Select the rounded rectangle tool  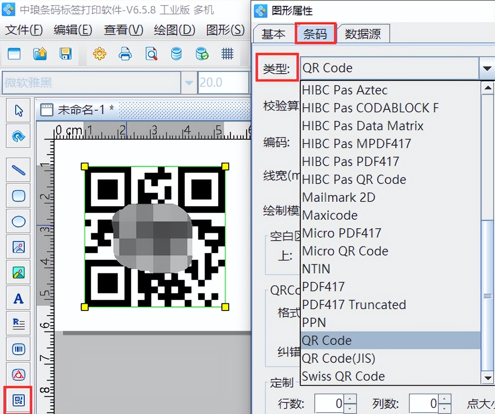pos(19,195)
